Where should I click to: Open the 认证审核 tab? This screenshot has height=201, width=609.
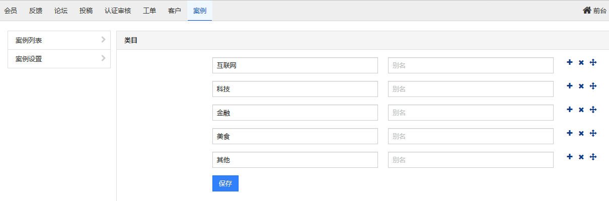coord(118,11)
